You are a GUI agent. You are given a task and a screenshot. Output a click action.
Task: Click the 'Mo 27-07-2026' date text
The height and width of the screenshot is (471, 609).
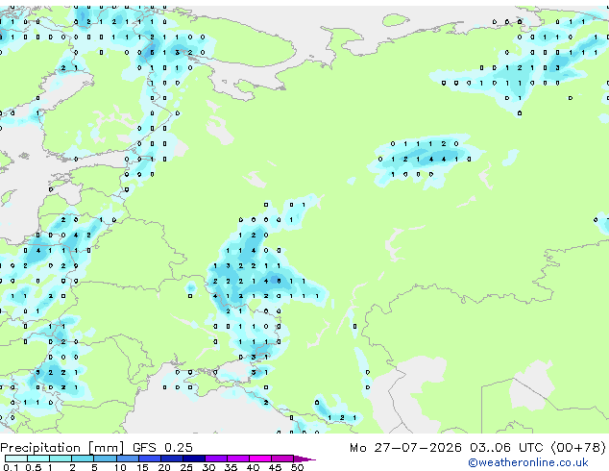pos(405,447)
